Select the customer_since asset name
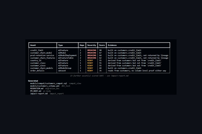The width and height of the screenshot is (202, 134). [38, 66]
